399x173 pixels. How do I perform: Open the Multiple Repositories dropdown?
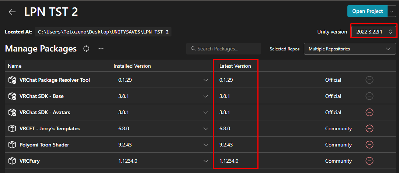click(x=350, y=49)
